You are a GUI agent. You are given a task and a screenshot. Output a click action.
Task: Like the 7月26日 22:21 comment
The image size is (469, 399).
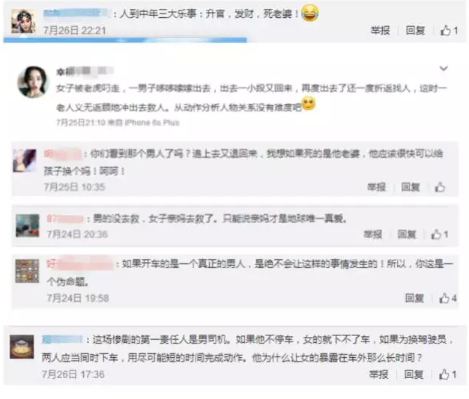[x=449, y=31]
